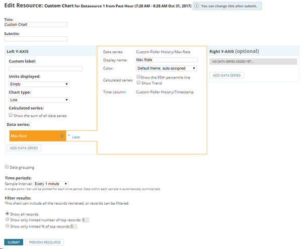The width and height of the screenshot is (303, 249).
Task: Open the Sample Interval dropdown
Action: (51, 184)
